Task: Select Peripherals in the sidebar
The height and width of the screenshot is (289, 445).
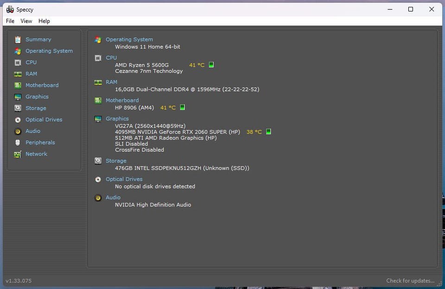Action: pyautogui.click(x=40, y=142)
